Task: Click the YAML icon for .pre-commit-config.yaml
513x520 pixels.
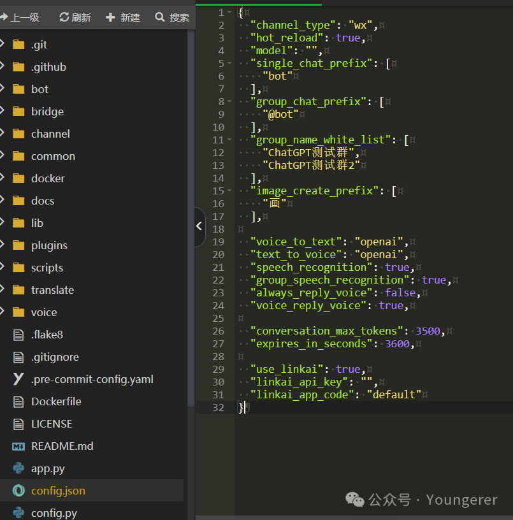Action: [18, 379]
